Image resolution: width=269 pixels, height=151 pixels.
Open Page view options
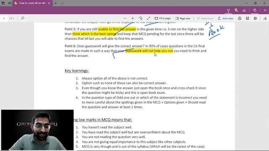click(183, 18)
